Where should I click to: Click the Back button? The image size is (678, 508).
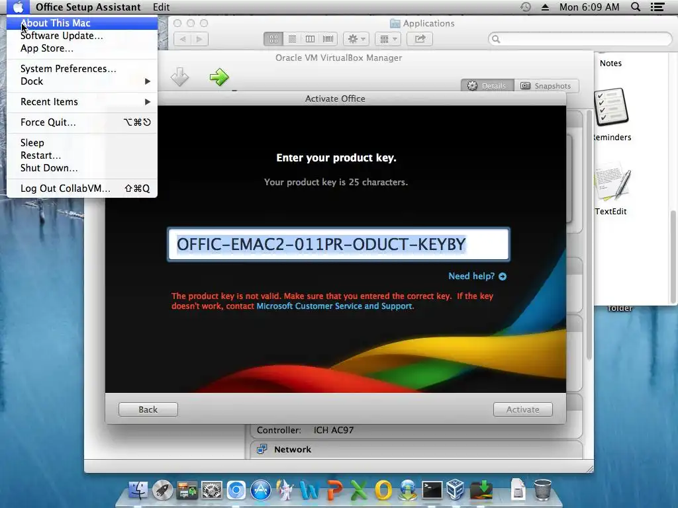click(x=148, y=409)
